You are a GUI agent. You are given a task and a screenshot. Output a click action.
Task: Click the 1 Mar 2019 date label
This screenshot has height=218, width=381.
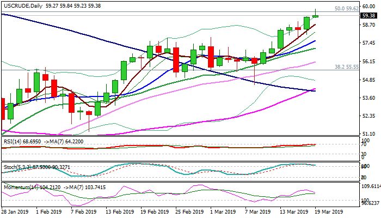pos(224,211)
